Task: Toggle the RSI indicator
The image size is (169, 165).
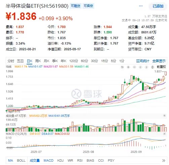Action: (80, 160)
